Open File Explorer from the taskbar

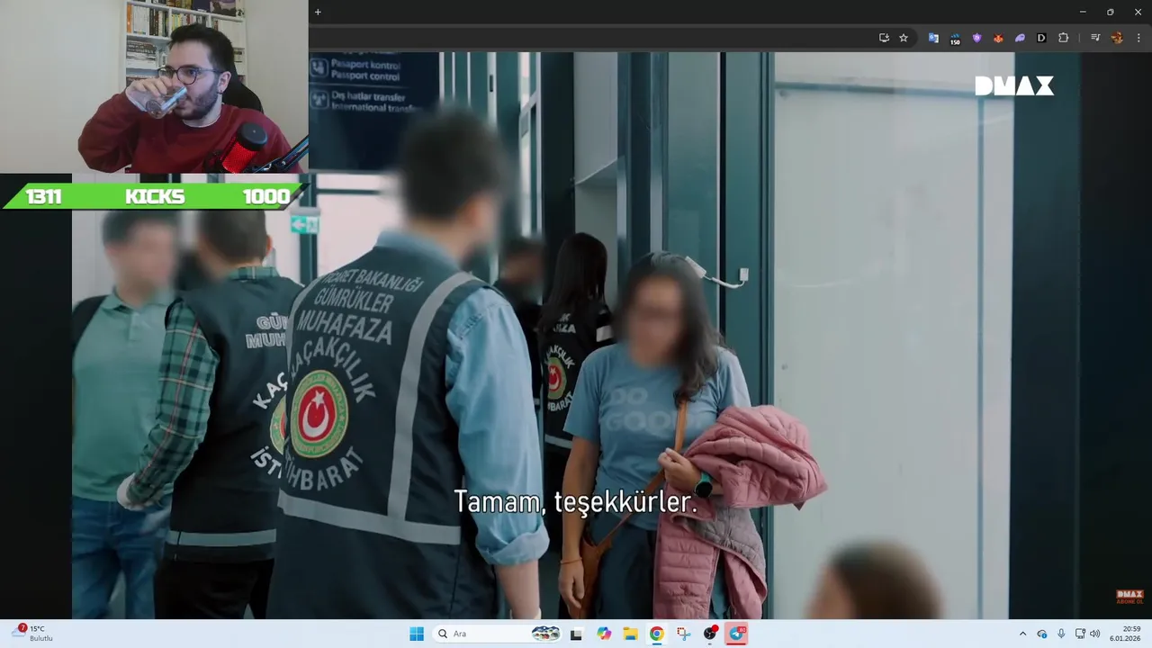(x=631, y=634)
